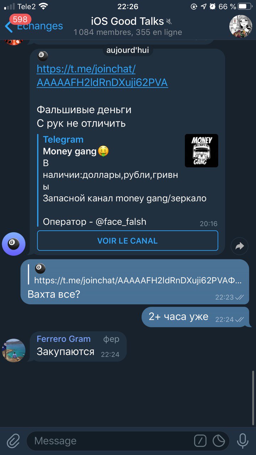Open the bot commands slash icon
256x455 pixels.
point(200,441)
